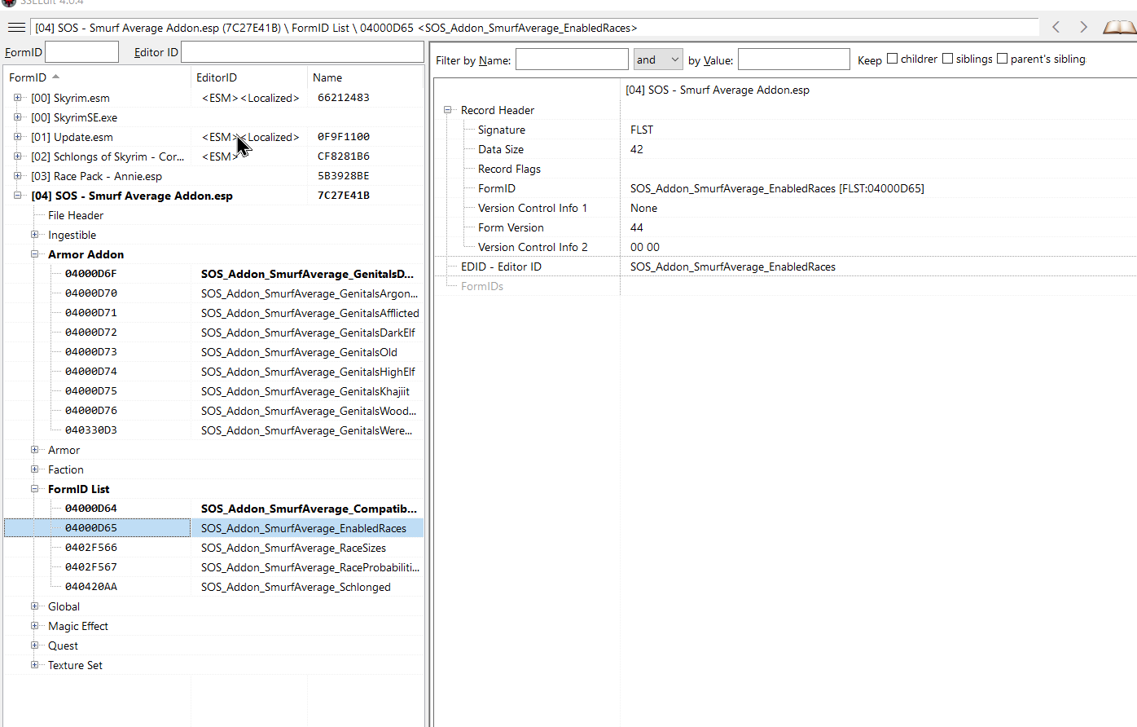Click Version Control Info 2 row
Screen dimensions: 1137x727
point(785,247)
